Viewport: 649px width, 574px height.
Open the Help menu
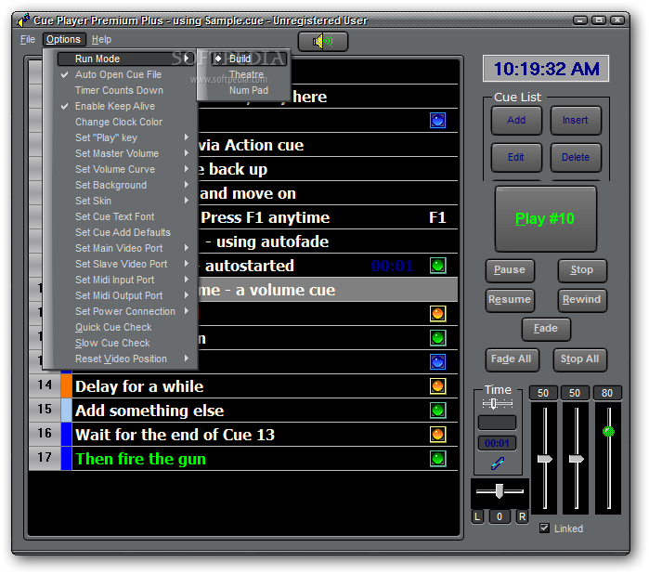tap(101, 39)
